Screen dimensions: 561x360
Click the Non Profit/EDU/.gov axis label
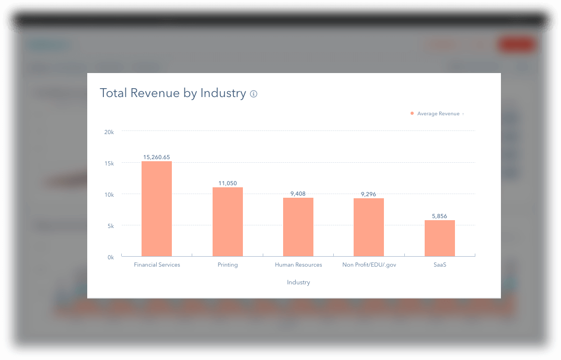tap(369, 265)
